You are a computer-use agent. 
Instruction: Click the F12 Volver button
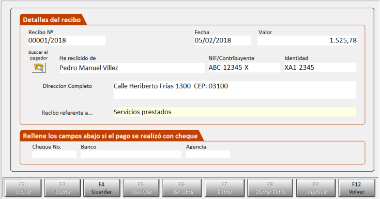357,188
